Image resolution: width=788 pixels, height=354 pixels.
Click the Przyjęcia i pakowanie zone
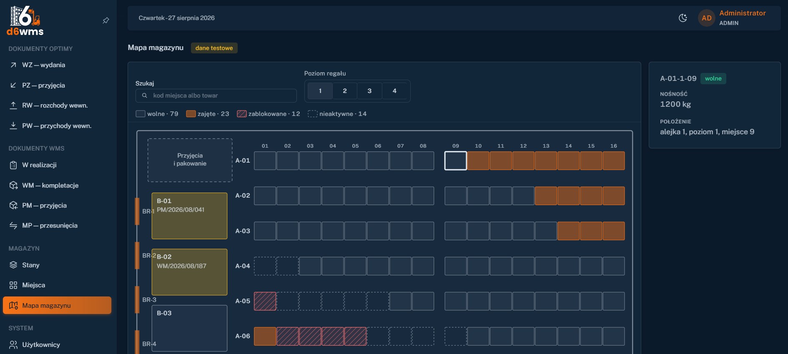[x=190, y=160]
